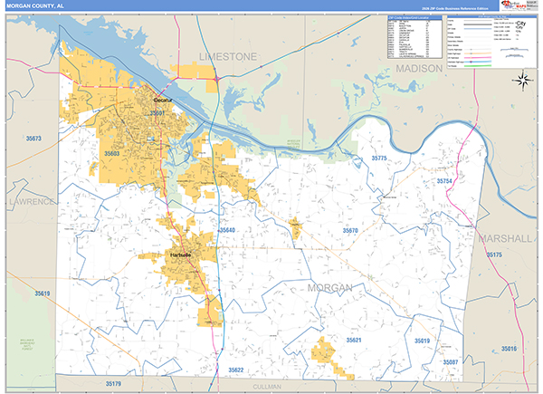Click the blue Interstate Highways legend line
This screenshot has width=543, height=394.
point(478,62)
